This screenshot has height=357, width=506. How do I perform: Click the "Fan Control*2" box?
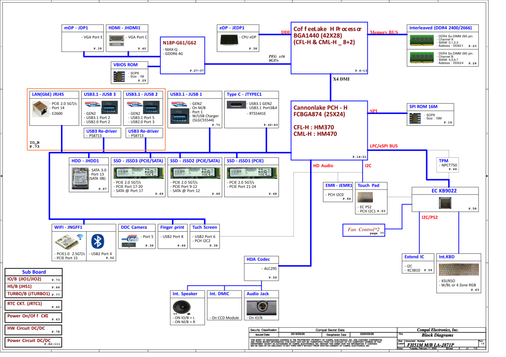(364, 230)
